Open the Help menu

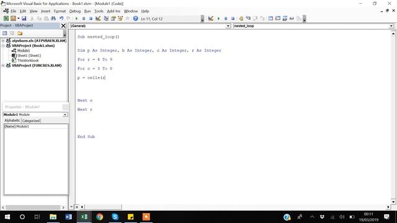(145, 11)
